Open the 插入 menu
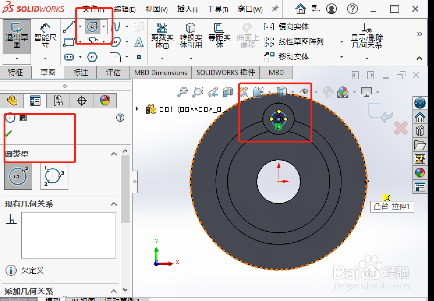This screenshot has width=434, height=301. [x=187, y=9]
